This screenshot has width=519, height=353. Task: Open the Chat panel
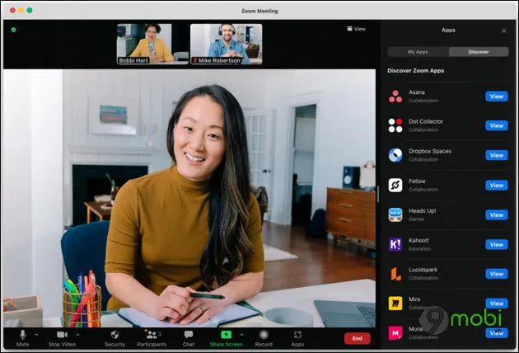(x=189, y=338)
